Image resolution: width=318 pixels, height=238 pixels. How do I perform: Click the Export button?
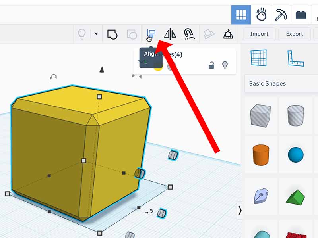coord(294,34)
